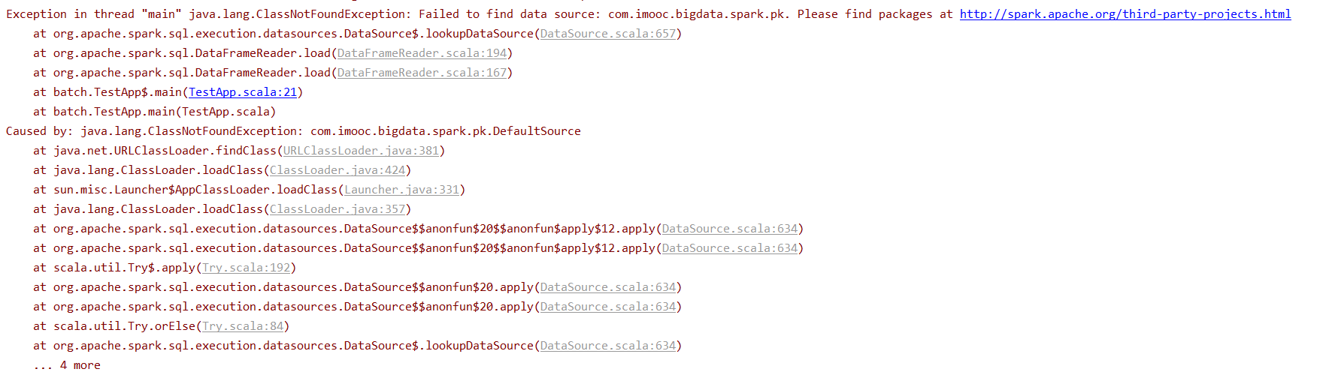
Task: Click the '... 4 more' line
Action: [x=67, y=365]
